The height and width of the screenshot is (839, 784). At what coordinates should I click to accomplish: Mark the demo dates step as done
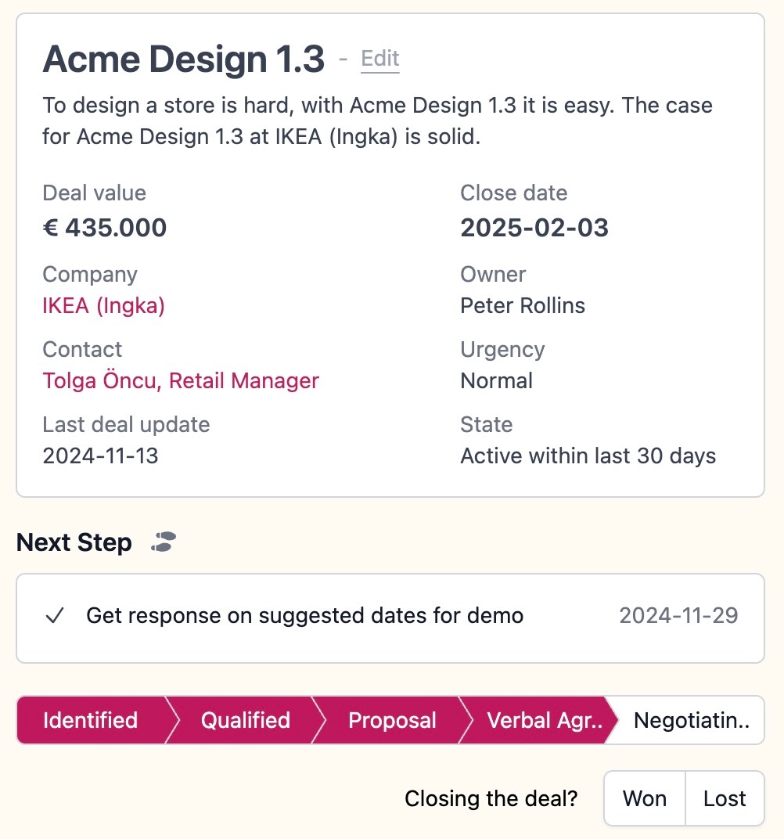54,616
